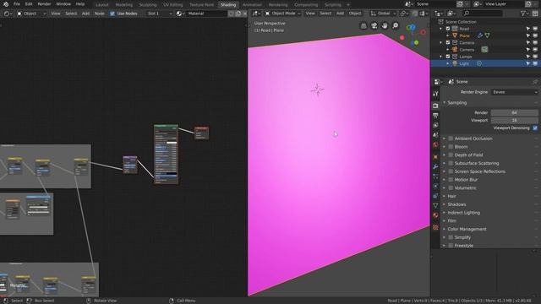This screenshot has height=304, width=541.
Task: Open node editor Add menu
Action: point(85,14)
